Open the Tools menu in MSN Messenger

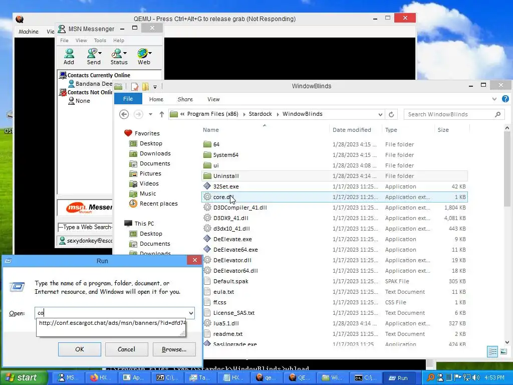click(100, 41)
